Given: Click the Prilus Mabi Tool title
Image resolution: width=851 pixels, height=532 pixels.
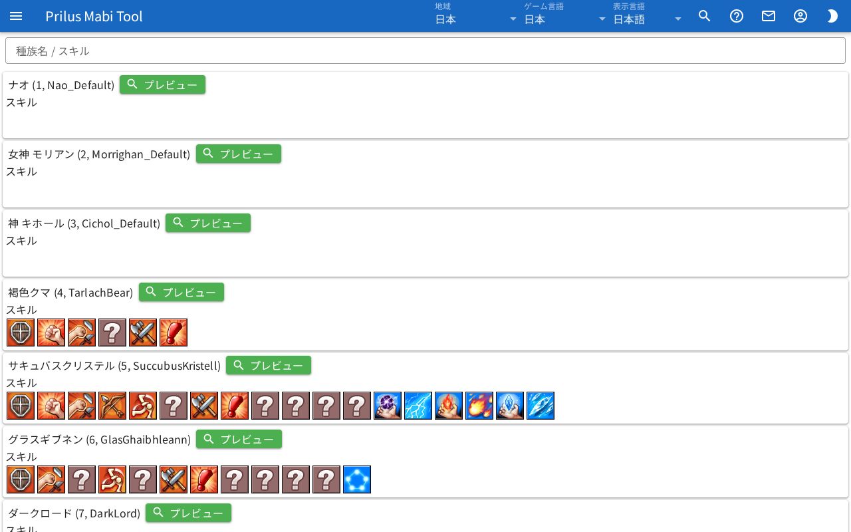Looking at the screenshot, I should [x=94, y=16].
